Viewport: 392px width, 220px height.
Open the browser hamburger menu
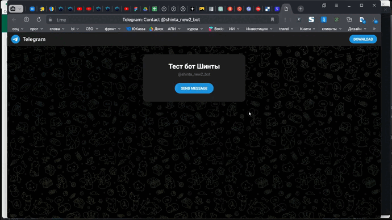(x=336, y=5)
